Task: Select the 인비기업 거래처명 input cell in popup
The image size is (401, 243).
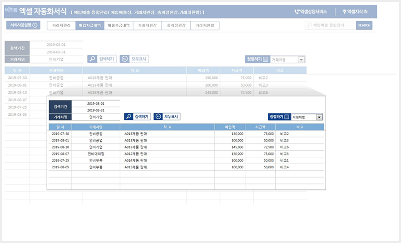Action: [x=96, y=117]
